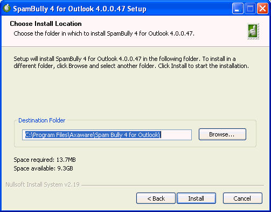This screenshot has height=212, width=271.
Task: Click the 'Destination Folder' group label
Action: [x=41, y=120]
